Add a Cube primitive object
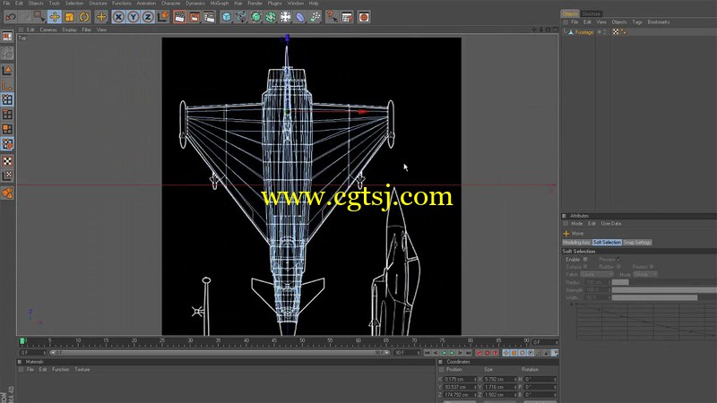The width and height of the screenshot is (717, 403). (x=227, y=17)
